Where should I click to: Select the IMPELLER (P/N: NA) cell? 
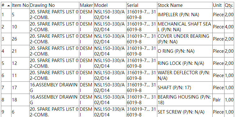[x=185, y=15]
